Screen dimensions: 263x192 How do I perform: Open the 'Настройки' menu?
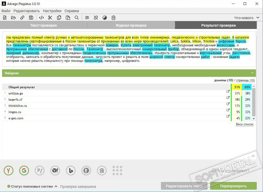[x=52, y=11]
